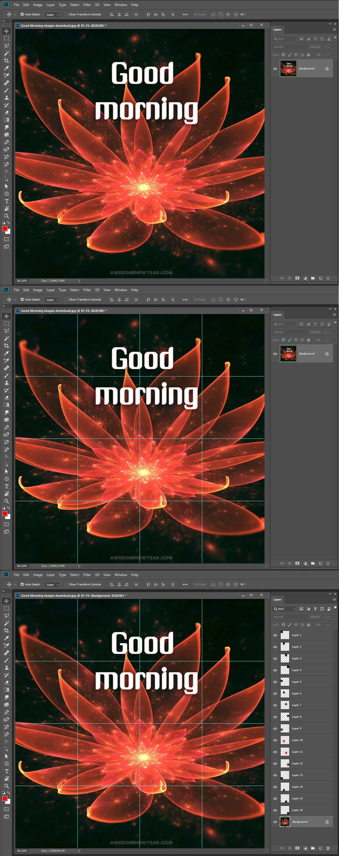Screen dimensions: 339x856
Task: Hide the Background layer in the top window
Action: [x=275, y=69]
